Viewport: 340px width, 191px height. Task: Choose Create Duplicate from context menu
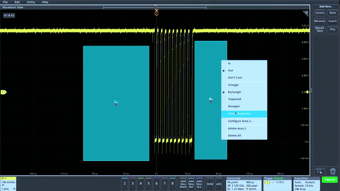(244, 114)
